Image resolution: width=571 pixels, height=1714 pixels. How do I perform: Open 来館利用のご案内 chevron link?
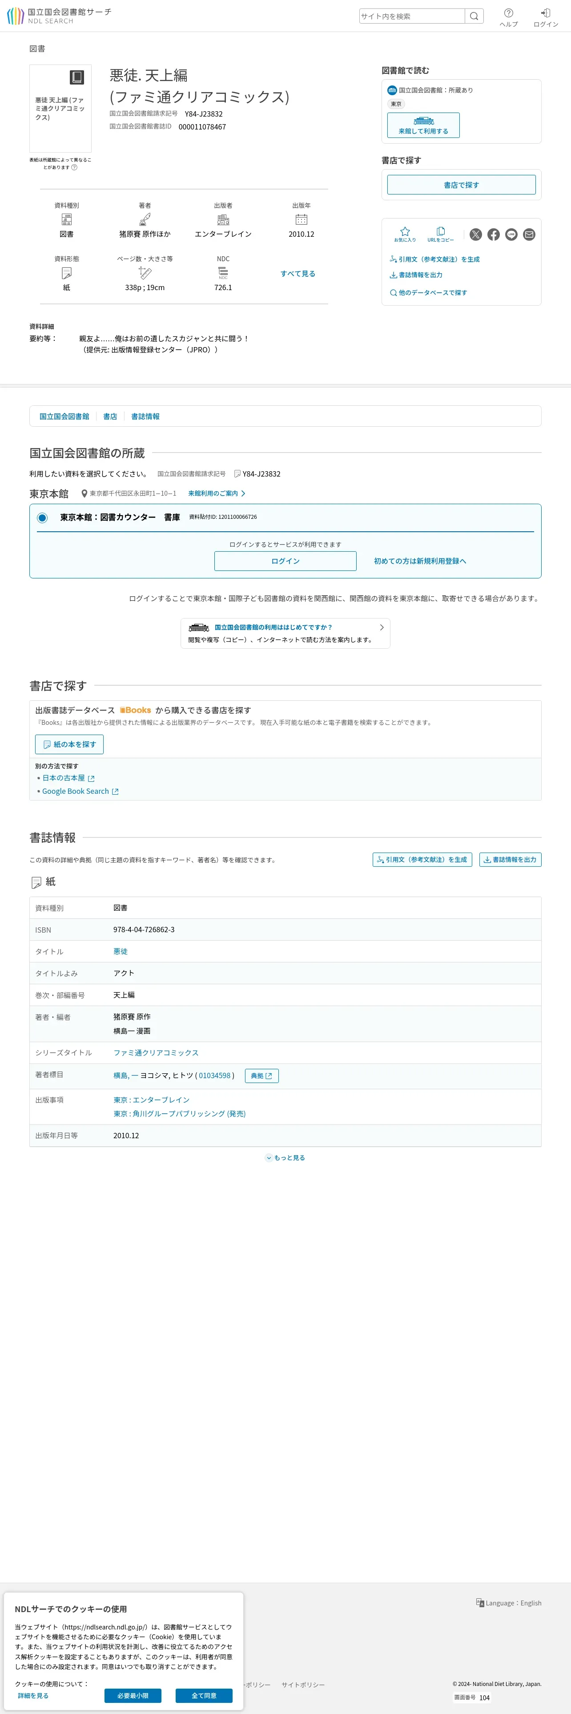[217, 494]
